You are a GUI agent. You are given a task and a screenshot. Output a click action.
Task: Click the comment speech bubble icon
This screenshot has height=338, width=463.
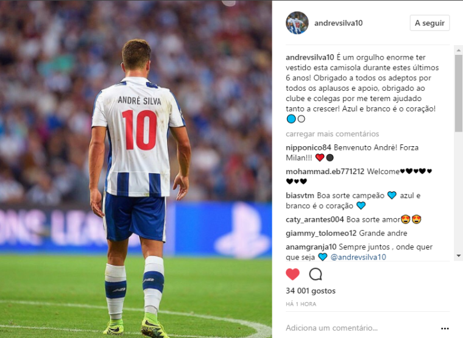click(316, 275)
